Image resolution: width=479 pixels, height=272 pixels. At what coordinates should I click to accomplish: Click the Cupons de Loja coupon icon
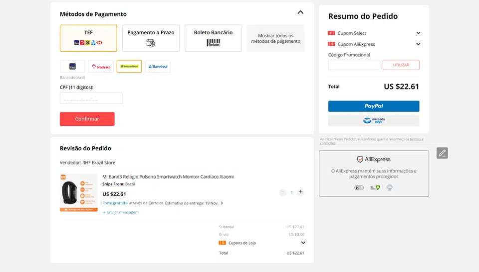[x=222, y=243]
